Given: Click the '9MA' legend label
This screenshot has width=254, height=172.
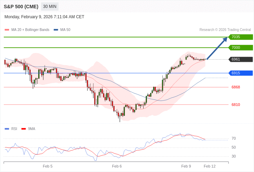Looking at the screenshot, I should pyautogui.click(x=32, y=129).
